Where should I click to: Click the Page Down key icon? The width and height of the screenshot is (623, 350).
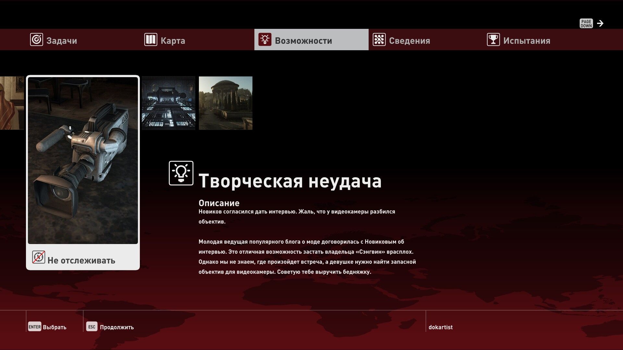point(586,23)
